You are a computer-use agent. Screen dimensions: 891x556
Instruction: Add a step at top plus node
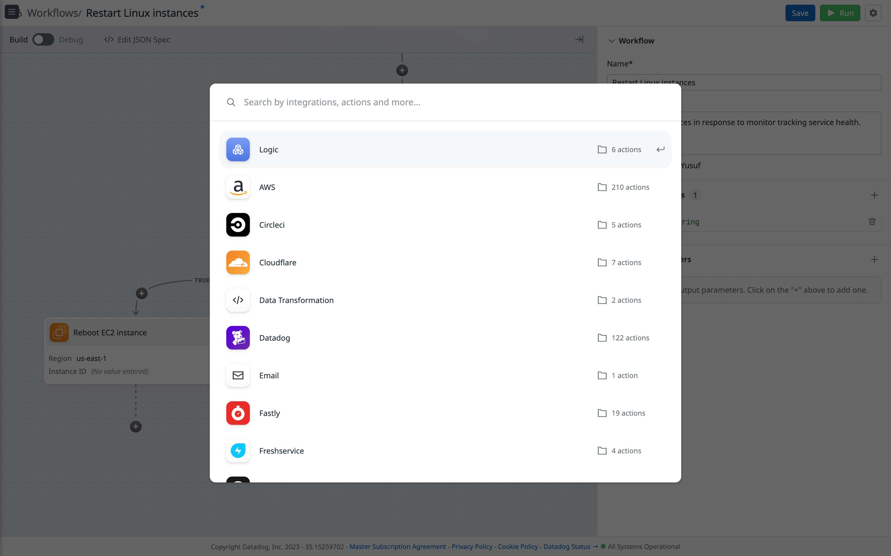click(402, 70)
